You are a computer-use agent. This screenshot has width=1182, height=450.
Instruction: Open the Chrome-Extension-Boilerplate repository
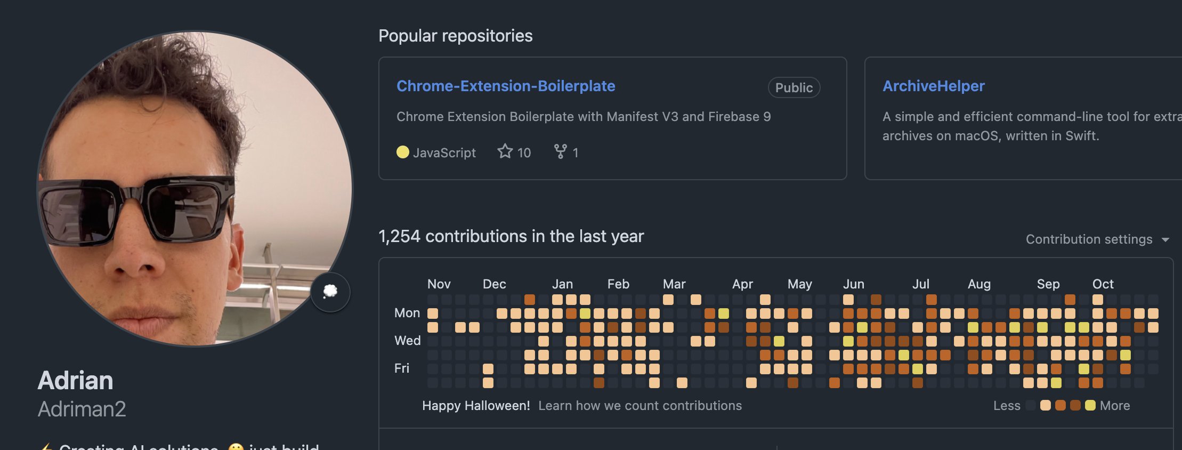pos(506,86)
